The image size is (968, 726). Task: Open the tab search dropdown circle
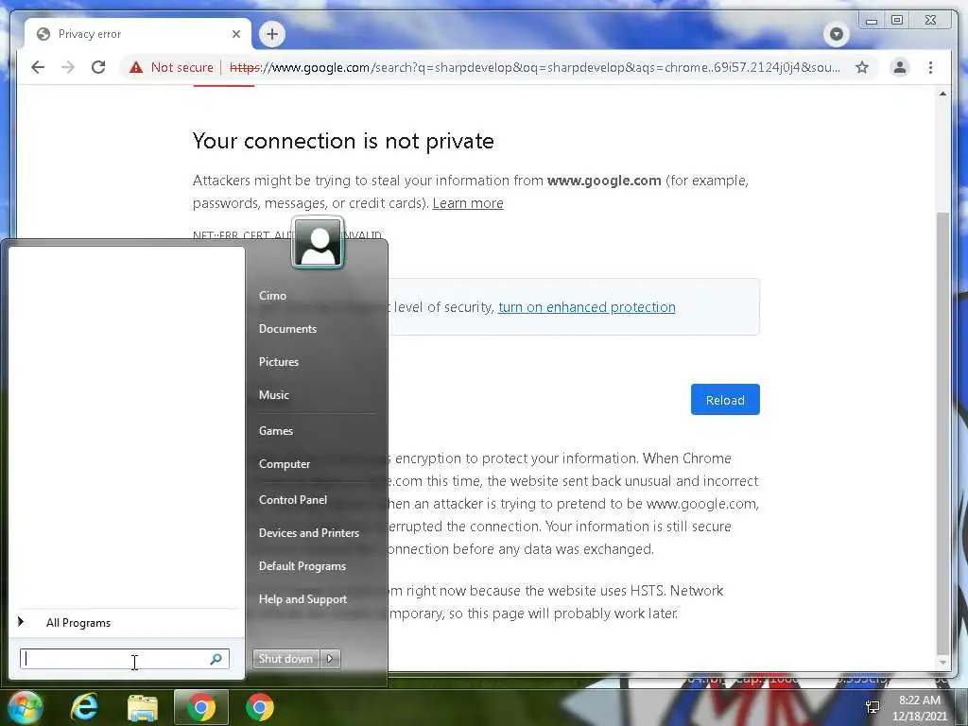point(837,34)
